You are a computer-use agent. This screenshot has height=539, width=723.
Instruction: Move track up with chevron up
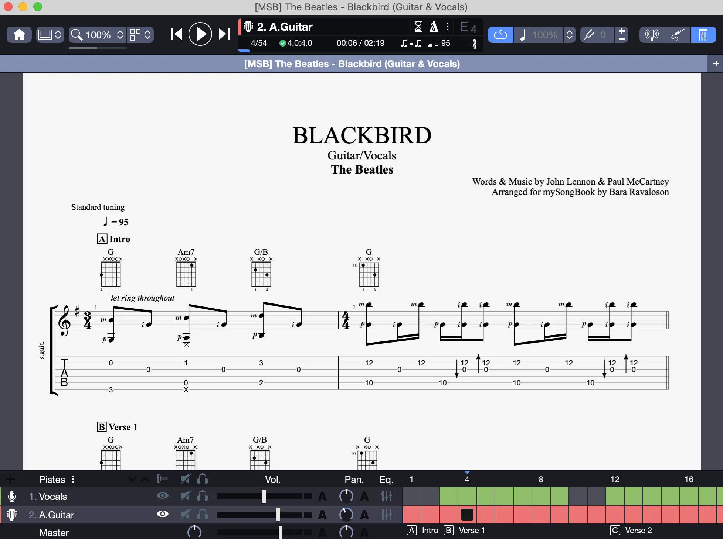coord(145,480)
